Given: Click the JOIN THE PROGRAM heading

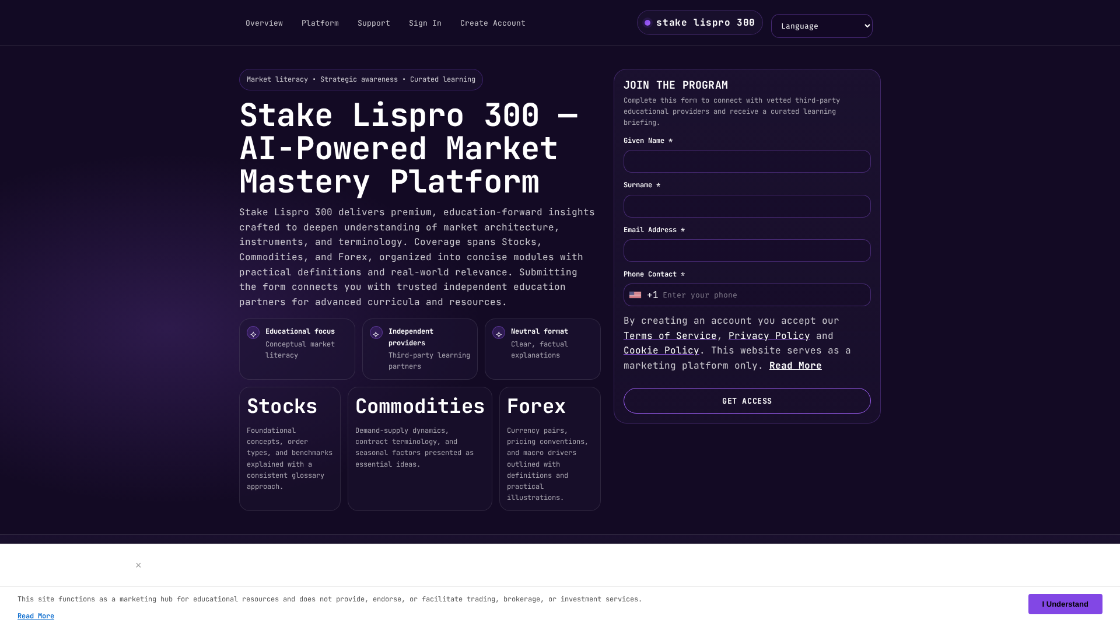Looking at the screenshot, I should click(675, 85).
